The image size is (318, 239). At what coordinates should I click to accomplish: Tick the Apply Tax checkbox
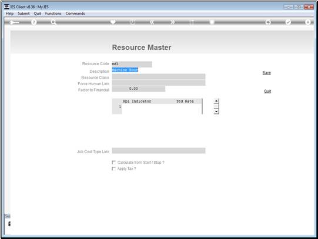pyautogui.click(x=114, y=169)
